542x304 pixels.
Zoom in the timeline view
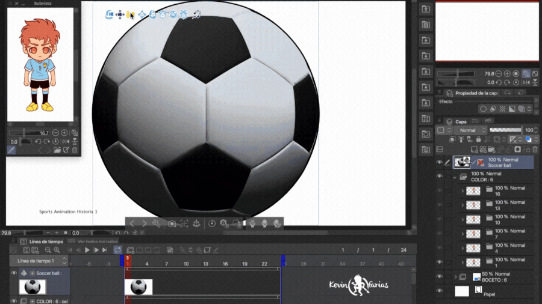coord(57,250)
